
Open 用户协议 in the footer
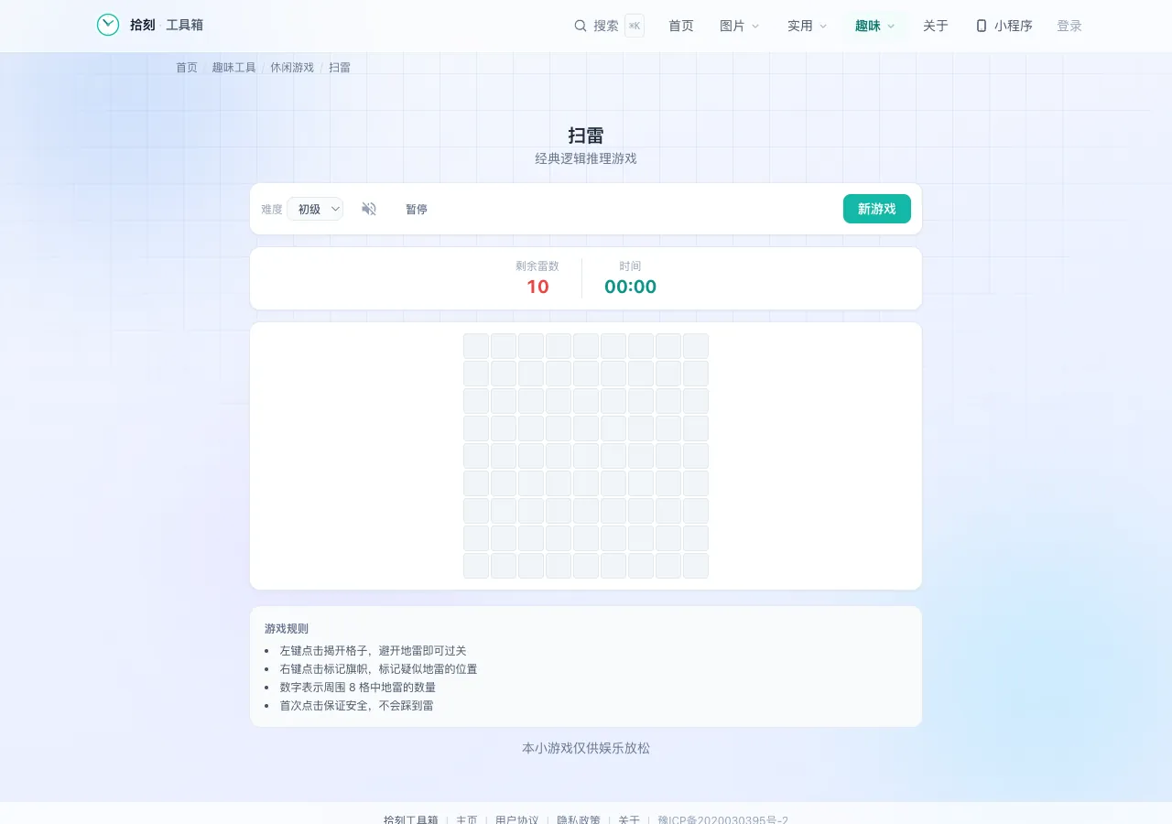pyautogui.click(x=517, y=819)
